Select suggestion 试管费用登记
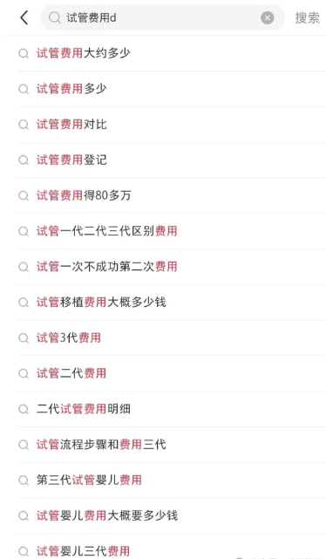Screen dimensions: 326x559 tap(171, 160)
